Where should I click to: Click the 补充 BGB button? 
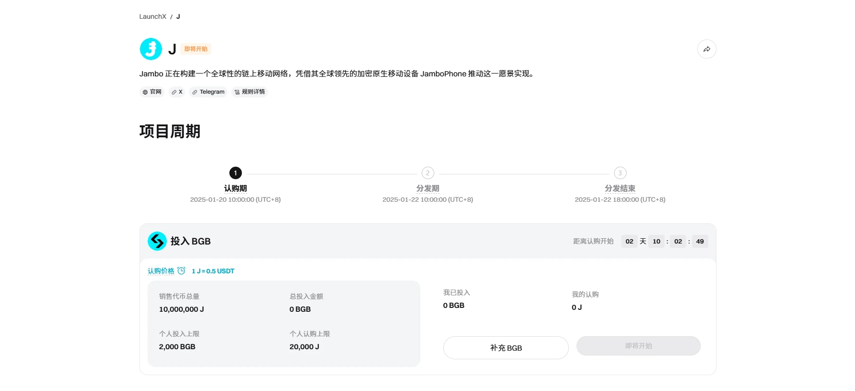click(x=506, y=348)
